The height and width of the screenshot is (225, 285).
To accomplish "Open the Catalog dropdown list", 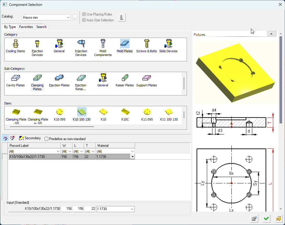I will pos(68,18).
